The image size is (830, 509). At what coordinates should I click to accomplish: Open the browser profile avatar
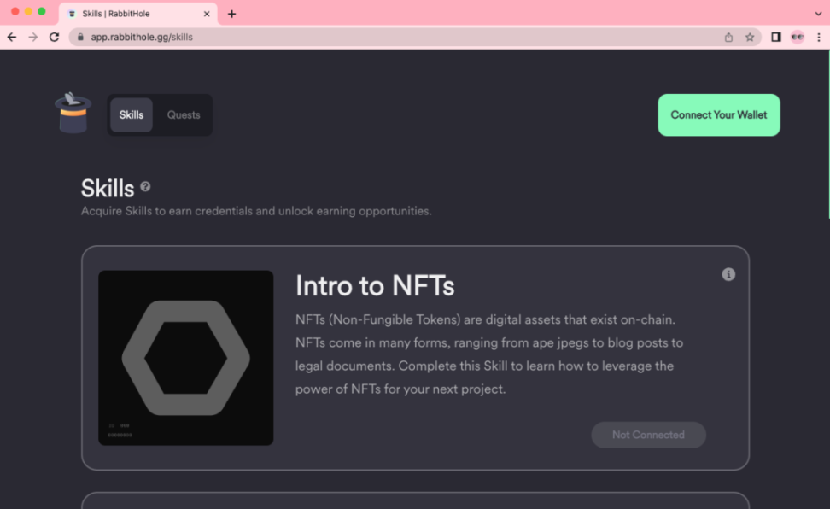pos(798,37)
